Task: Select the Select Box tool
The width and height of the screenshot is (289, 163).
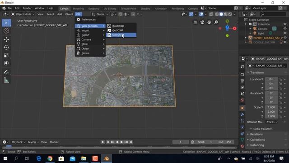Action: coord(6,23)
